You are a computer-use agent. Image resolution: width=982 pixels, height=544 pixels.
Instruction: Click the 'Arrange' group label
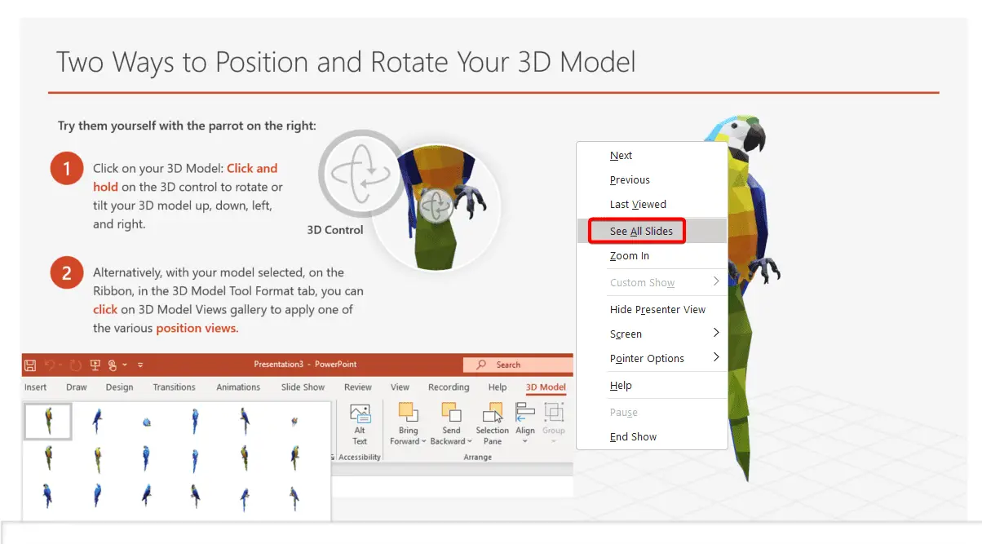478,457
